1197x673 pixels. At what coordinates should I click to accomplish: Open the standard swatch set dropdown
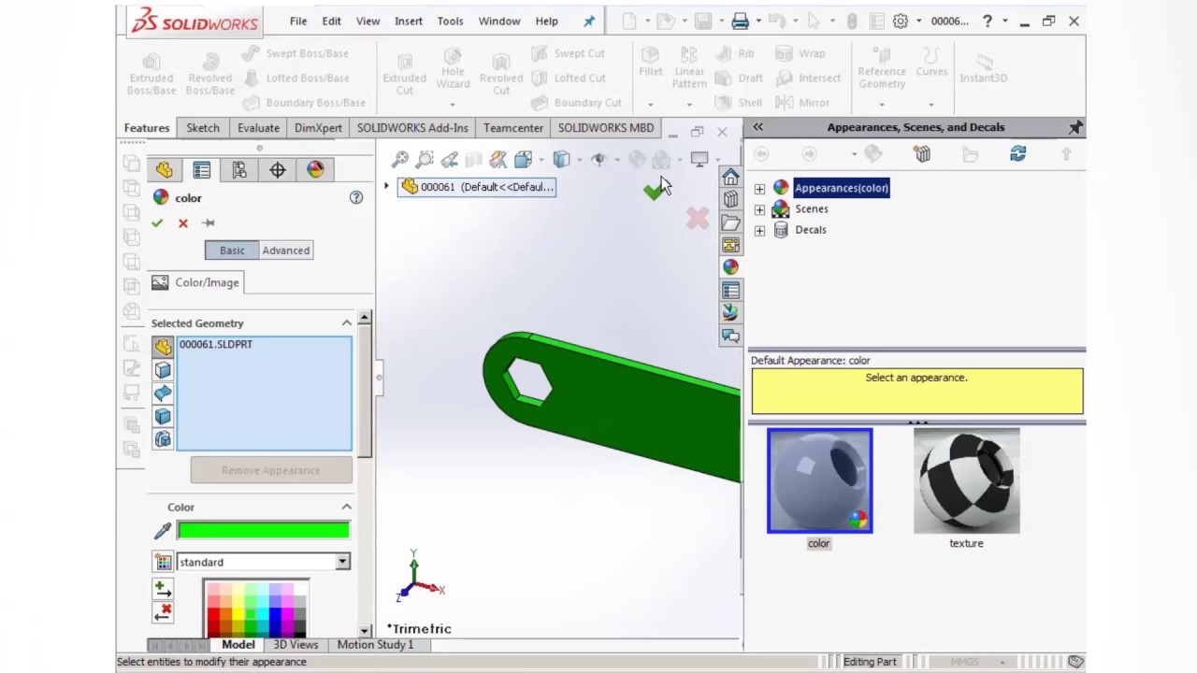tap(342, 562)
